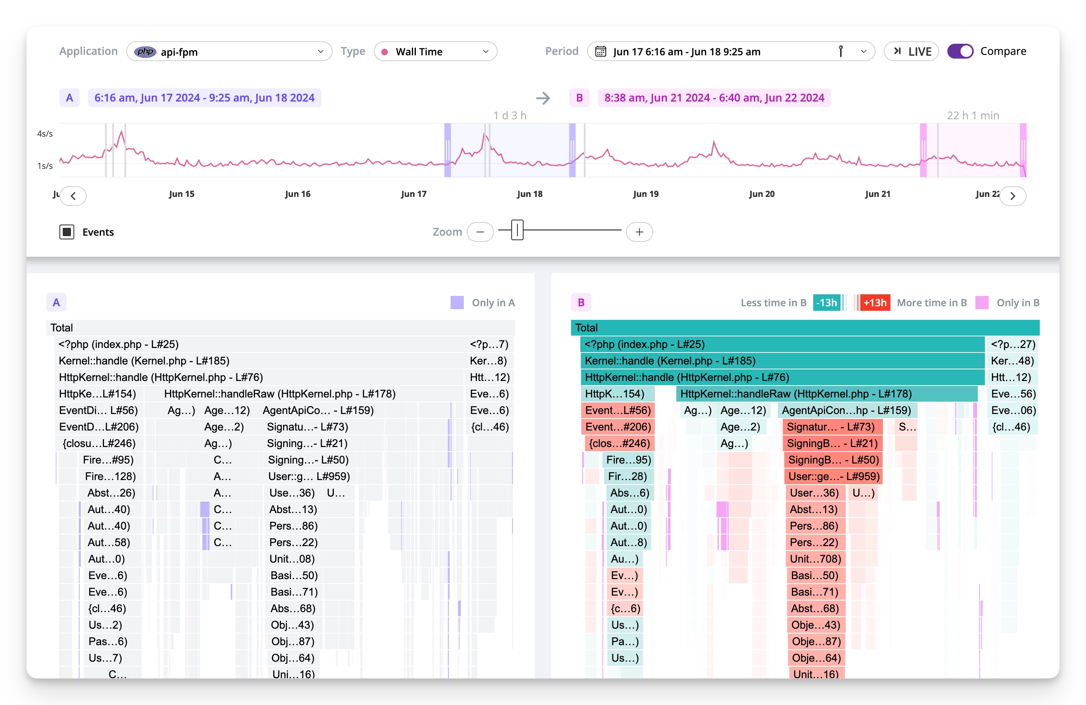
Task: Click the PHP application icon next to api-fpm
Action: (145, 52)
